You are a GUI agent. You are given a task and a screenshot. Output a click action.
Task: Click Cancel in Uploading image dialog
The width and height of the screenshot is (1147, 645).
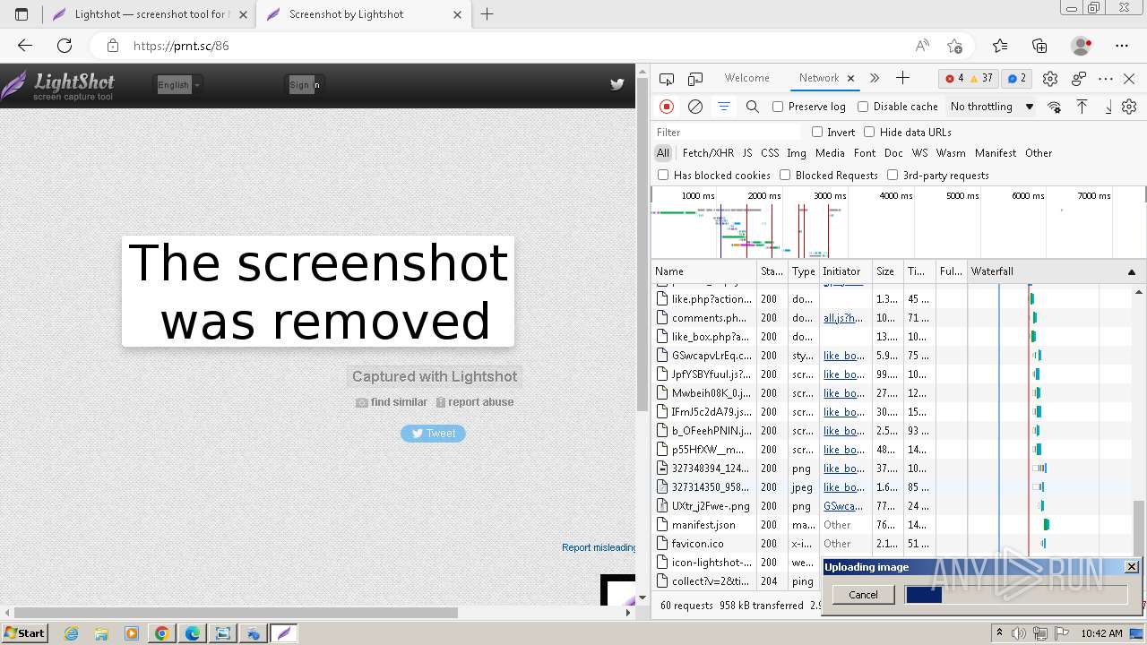pos(863,595)
